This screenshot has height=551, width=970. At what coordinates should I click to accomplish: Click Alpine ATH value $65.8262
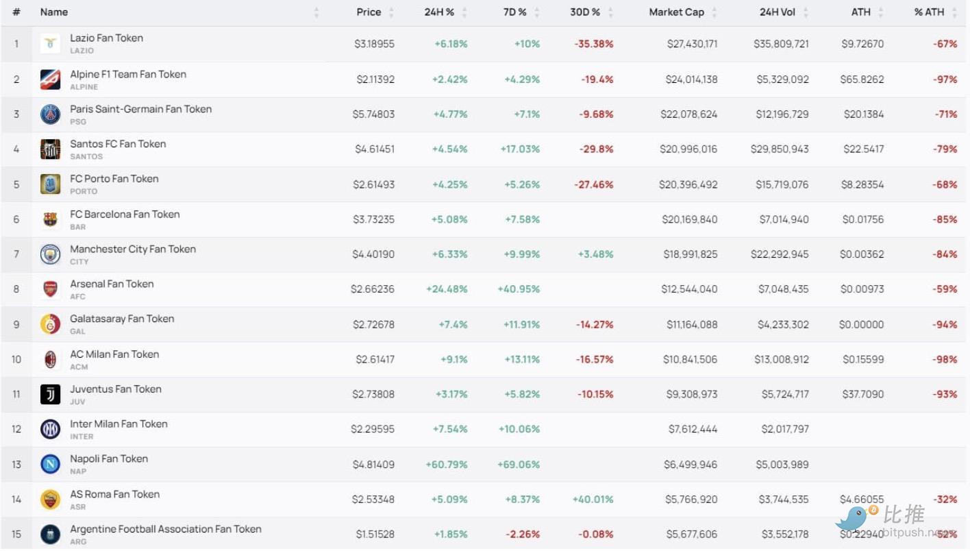(862, 79)
